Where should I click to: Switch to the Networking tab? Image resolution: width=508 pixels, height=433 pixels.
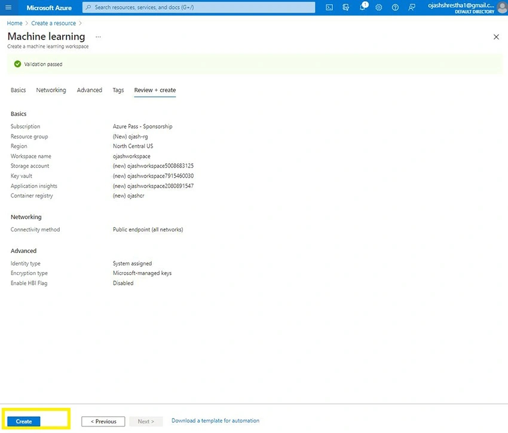pos(51,90)
